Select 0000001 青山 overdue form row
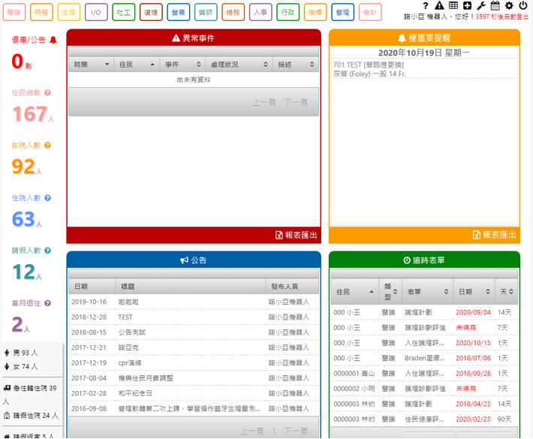 424,374
